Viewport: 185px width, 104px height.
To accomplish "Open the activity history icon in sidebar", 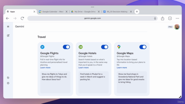I will (x=8, y=78).
